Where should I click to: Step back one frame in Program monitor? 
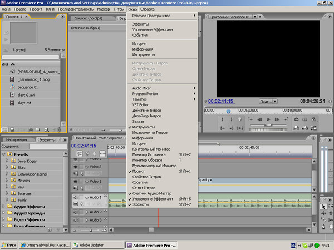259,119
